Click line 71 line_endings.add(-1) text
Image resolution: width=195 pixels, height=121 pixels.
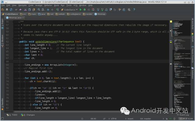38,71
